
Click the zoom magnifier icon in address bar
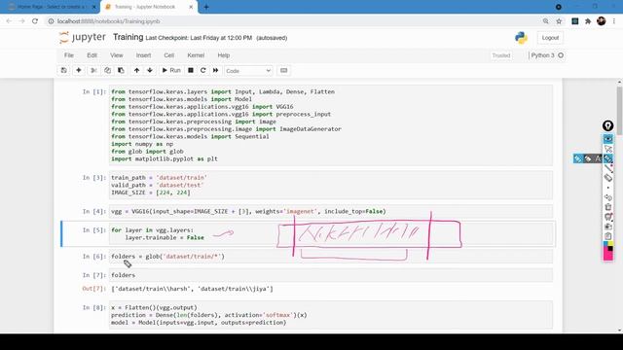pyautogui.click(x=545, y=21)
